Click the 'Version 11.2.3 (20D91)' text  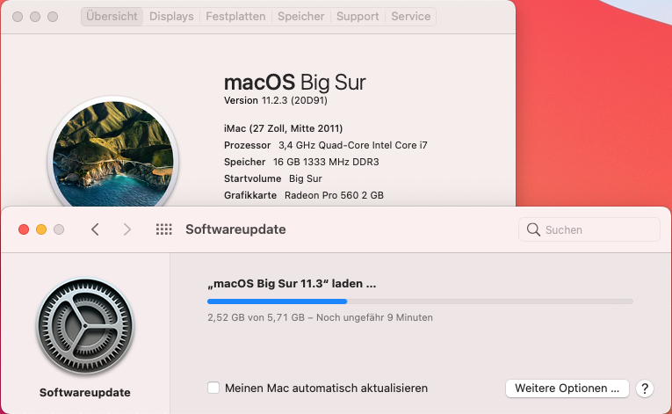276,100
